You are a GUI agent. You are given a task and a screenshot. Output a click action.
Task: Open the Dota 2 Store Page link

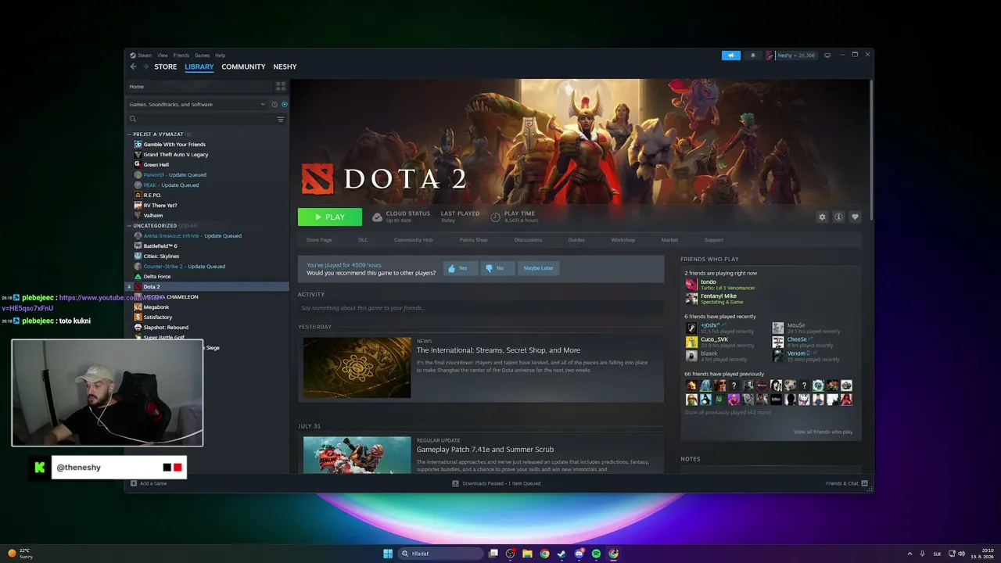[319, 240]
